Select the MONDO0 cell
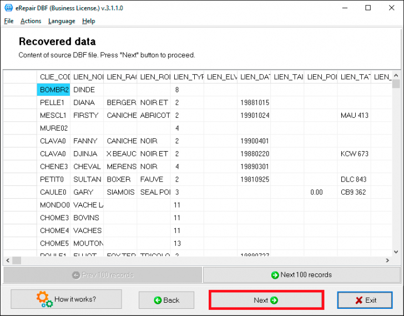 tap(53, 205)
